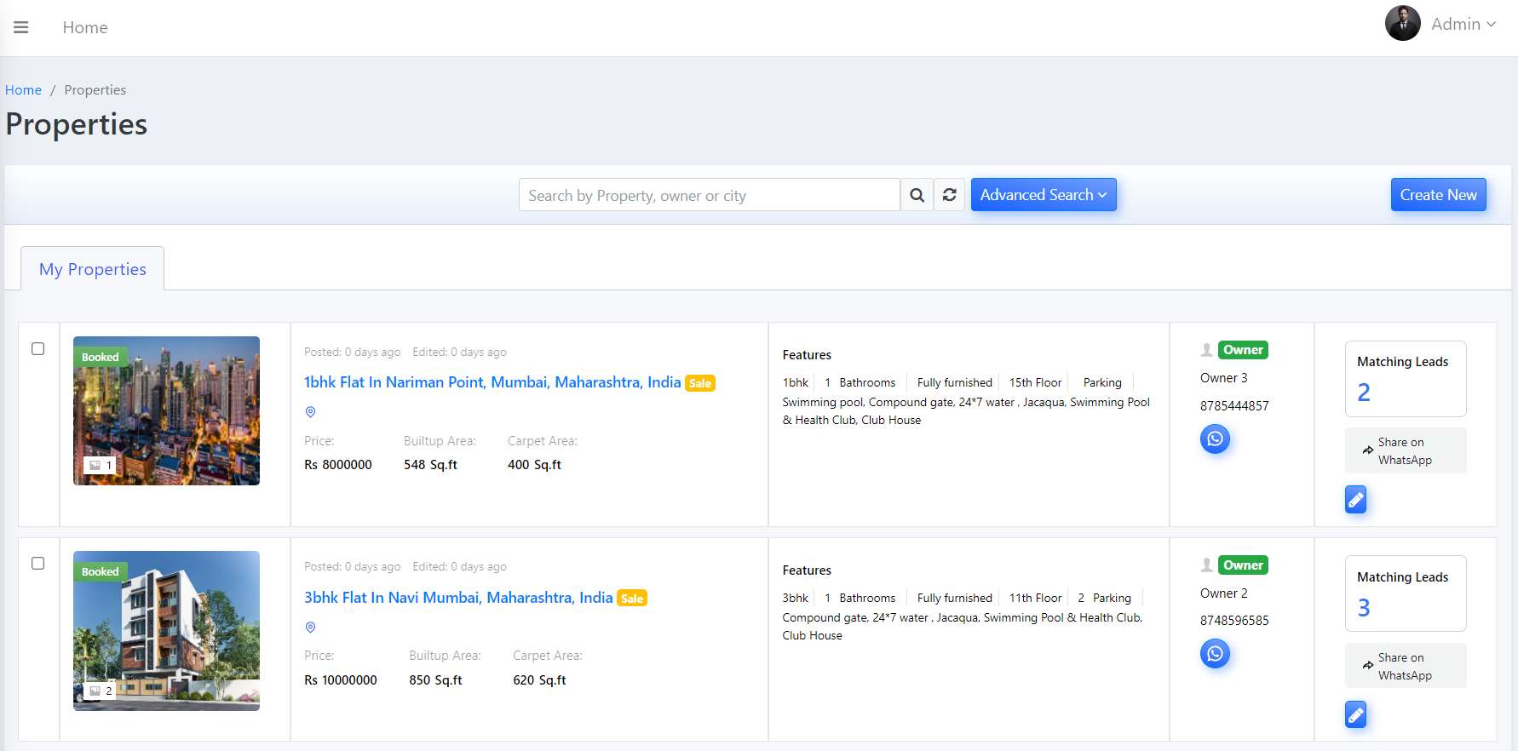The width and height of the screenshot is (1518, 751).
Task: Open the Navi Mumbai building thumbnail
Action: (x=166, y=631)
